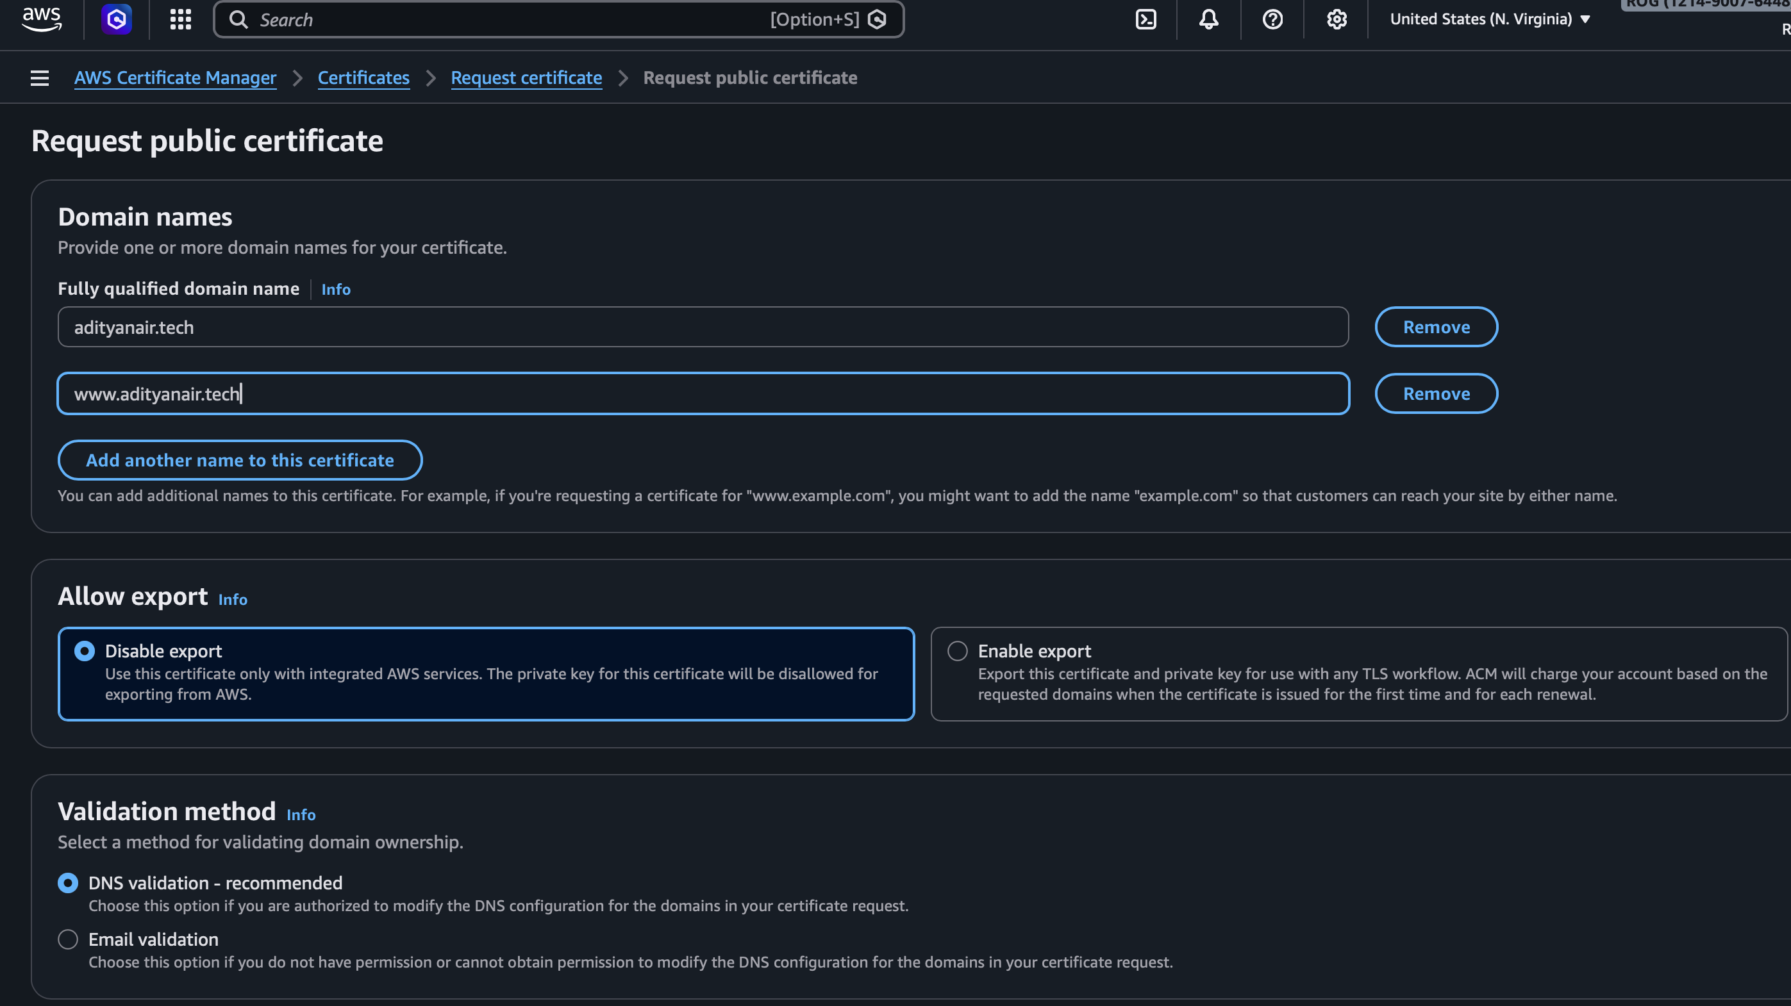Navigate to Request certificate breadcrumb
The image size is (1791, 1006).
pyautogui.click(x=526, y=78)
